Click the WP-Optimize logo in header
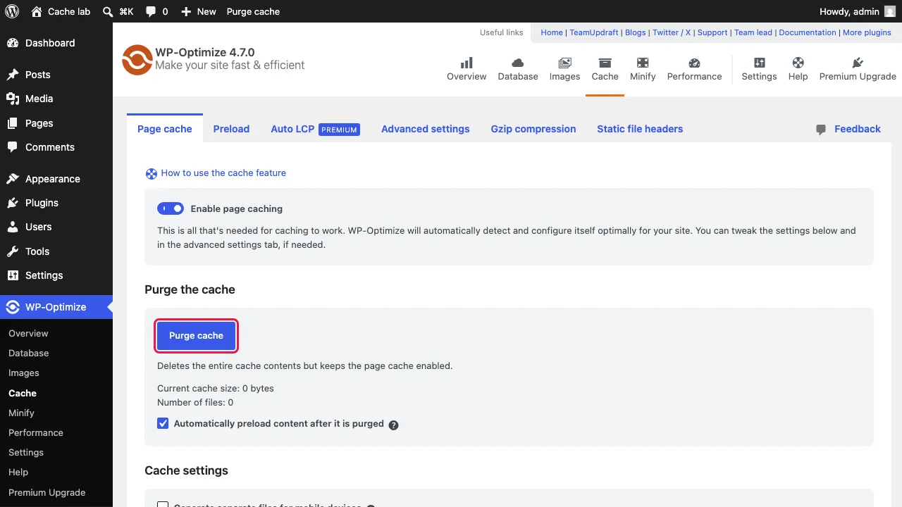This screenshot has height=507, width=902. [x=137, y=60]
